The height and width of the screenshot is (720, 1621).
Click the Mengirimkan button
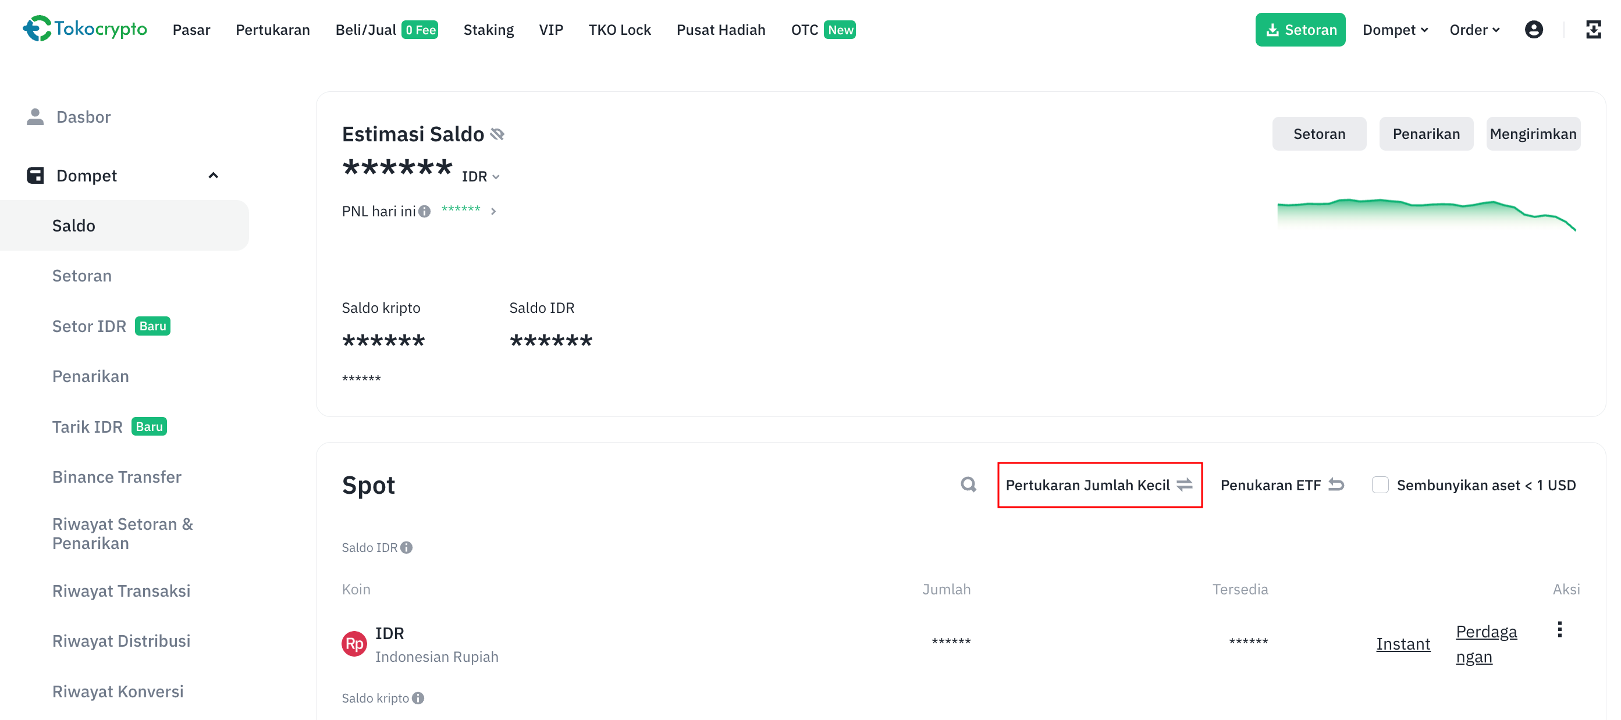(x=1533, y=134)
